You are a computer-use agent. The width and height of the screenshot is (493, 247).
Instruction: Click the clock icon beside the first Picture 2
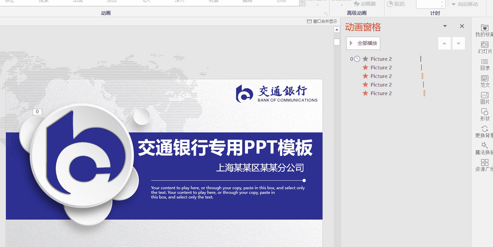click(357, 59)
